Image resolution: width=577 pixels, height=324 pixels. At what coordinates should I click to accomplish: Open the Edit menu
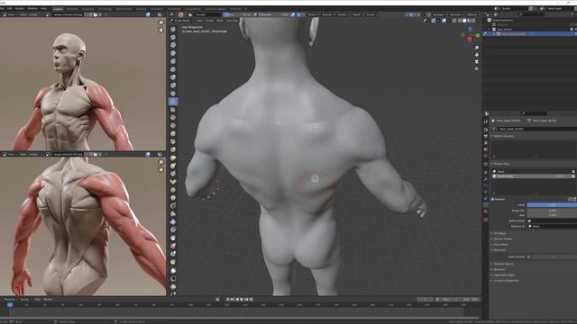(x=10, y=8)
